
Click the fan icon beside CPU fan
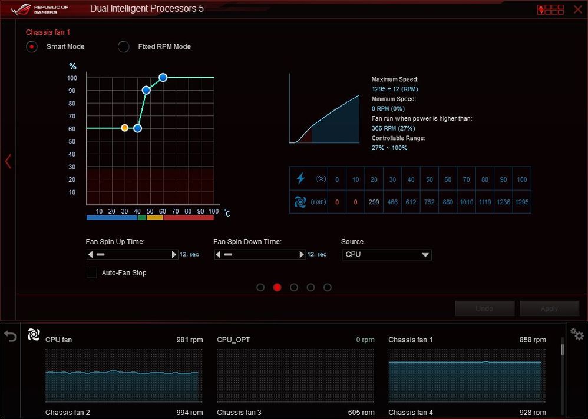(34, 334)
